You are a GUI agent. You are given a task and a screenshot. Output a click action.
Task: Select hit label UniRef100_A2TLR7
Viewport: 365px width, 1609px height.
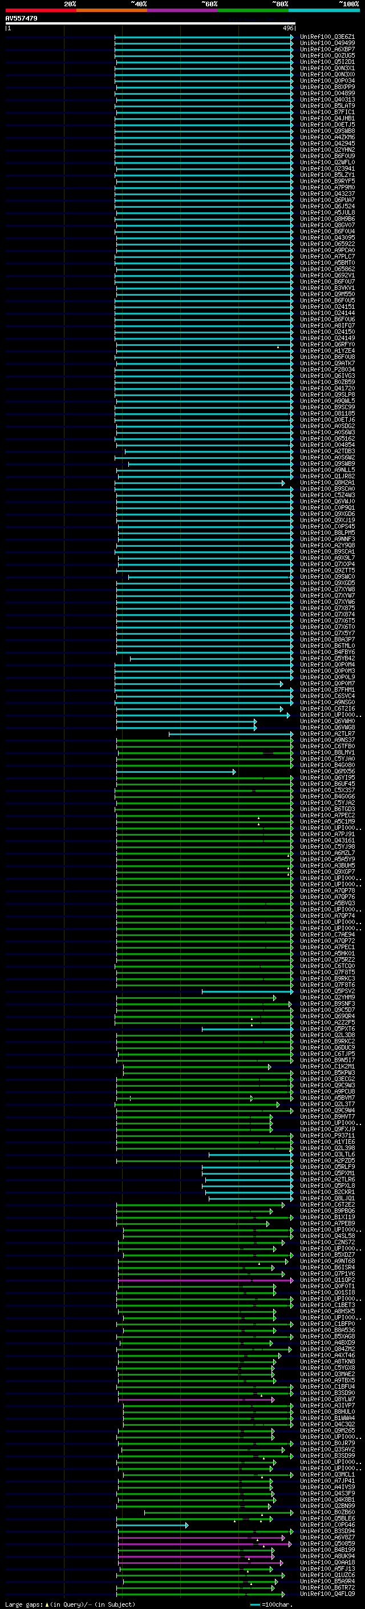327,734
